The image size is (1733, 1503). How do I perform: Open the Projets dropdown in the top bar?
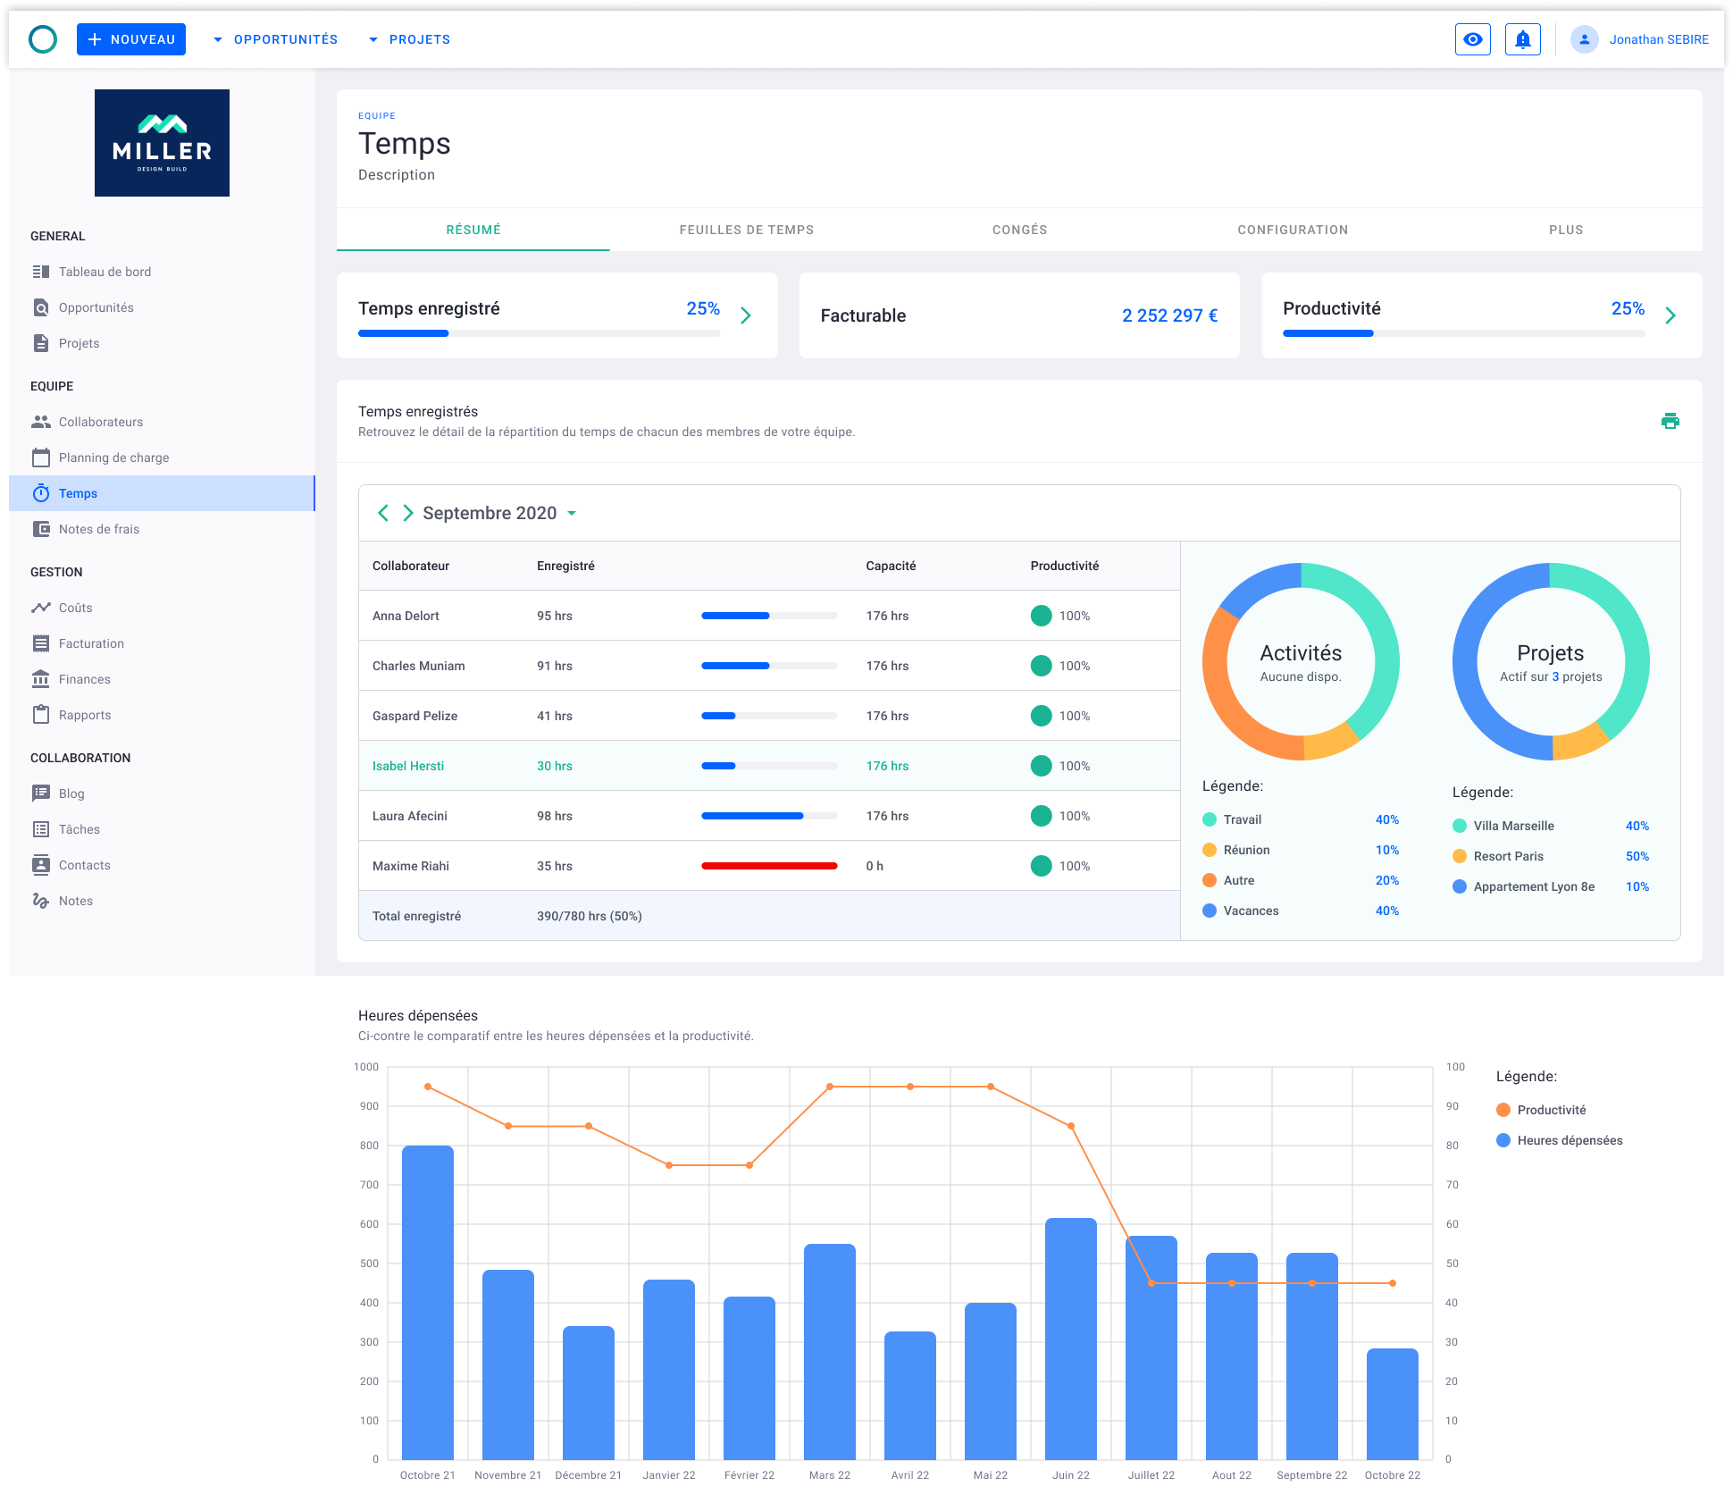[408, 38]
